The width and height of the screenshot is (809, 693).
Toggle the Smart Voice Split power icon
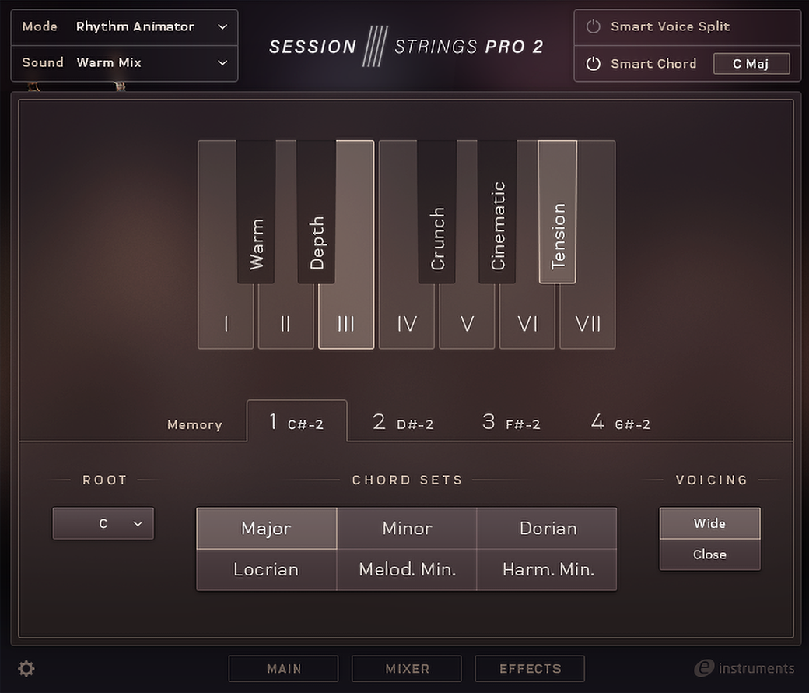pos(594,26)
